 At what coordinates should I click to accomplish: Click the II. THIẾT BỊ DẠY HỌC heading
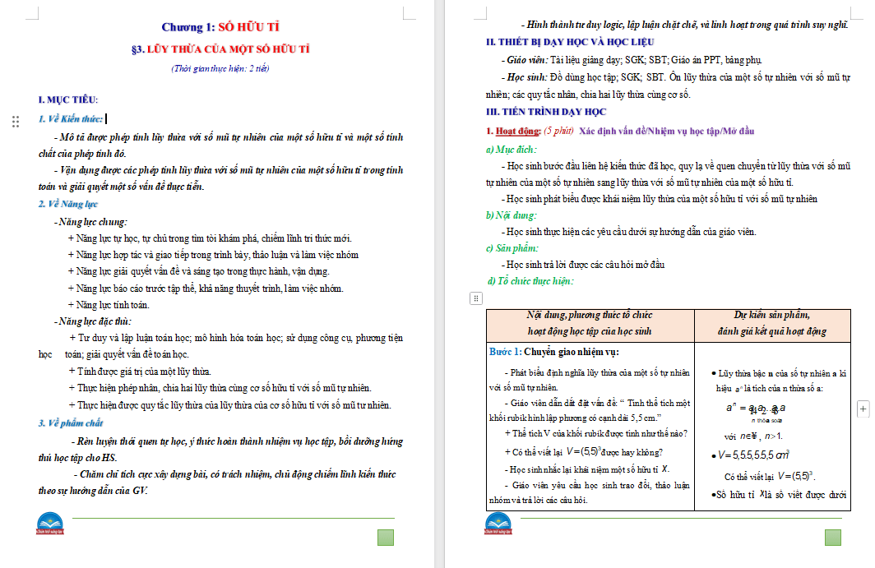pyautogui.click(x=570, y=42)
